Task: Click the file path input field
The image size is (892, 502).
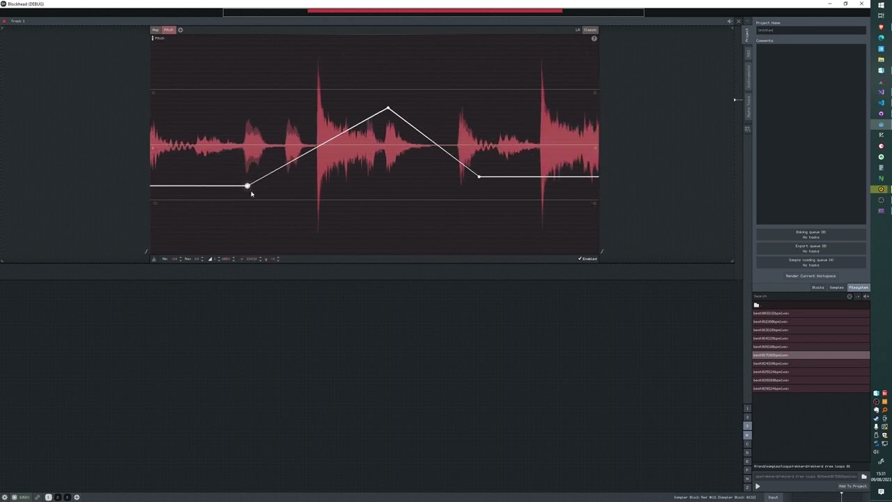Action: [806, 476]
